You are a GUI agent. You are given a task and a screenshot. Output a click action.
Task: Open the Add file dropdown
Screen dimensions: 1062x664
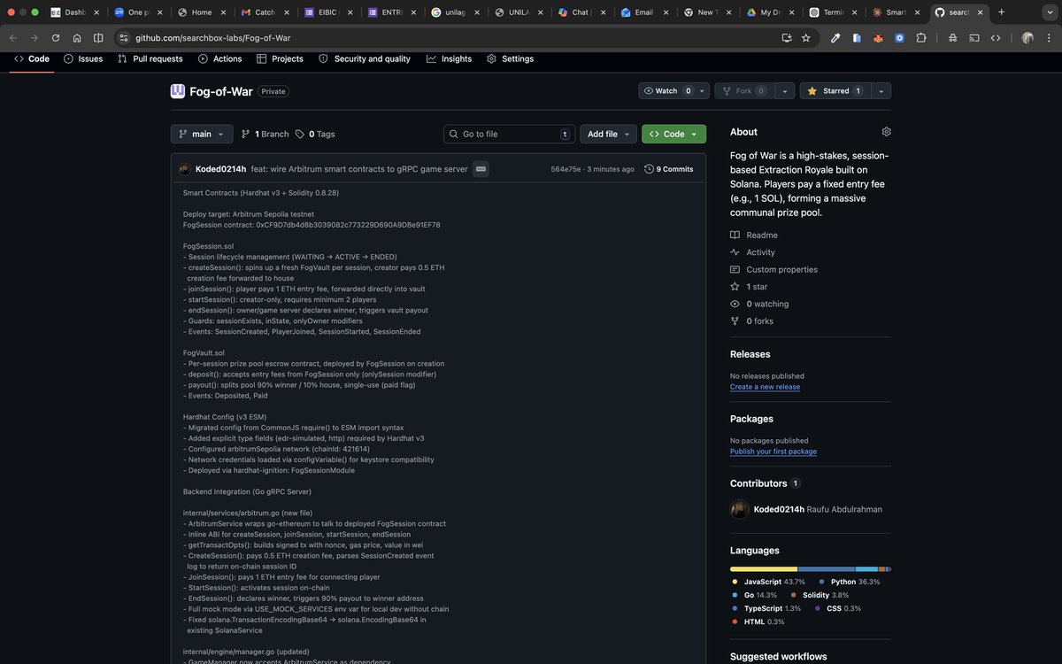[608, 135]
